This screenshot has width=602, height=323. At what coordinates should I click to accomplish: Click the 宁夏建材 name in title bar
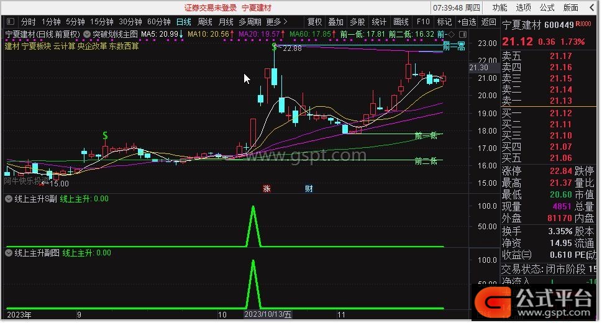point(257,7)
